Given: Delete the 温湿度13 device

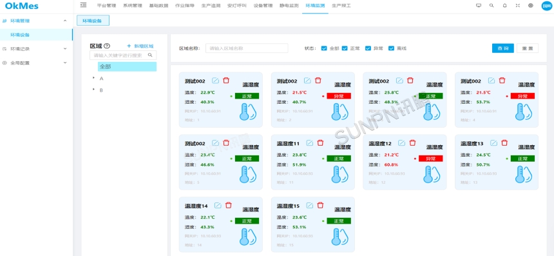Looking at the screenshot, I should pos(504,143).
